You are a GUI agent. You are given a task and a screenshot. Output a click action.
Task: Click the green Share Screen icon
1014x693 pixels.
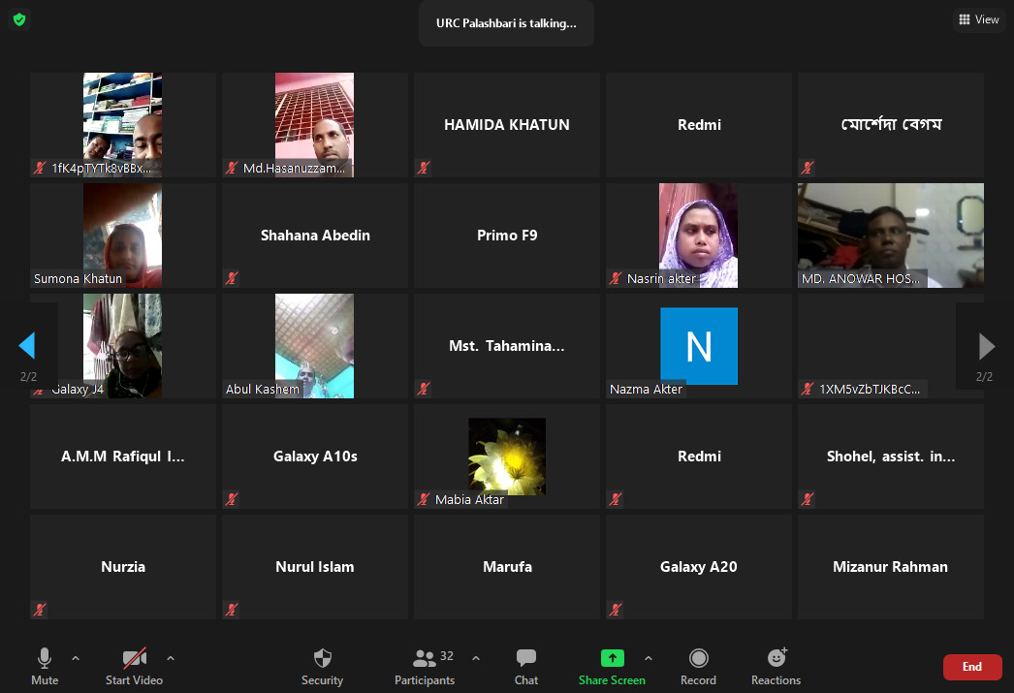(x=612, y=658)
